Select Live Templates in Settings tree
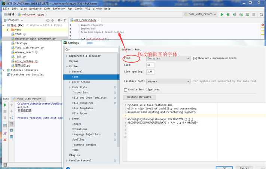This screenshot has height=169, width=266. [83, 108]
